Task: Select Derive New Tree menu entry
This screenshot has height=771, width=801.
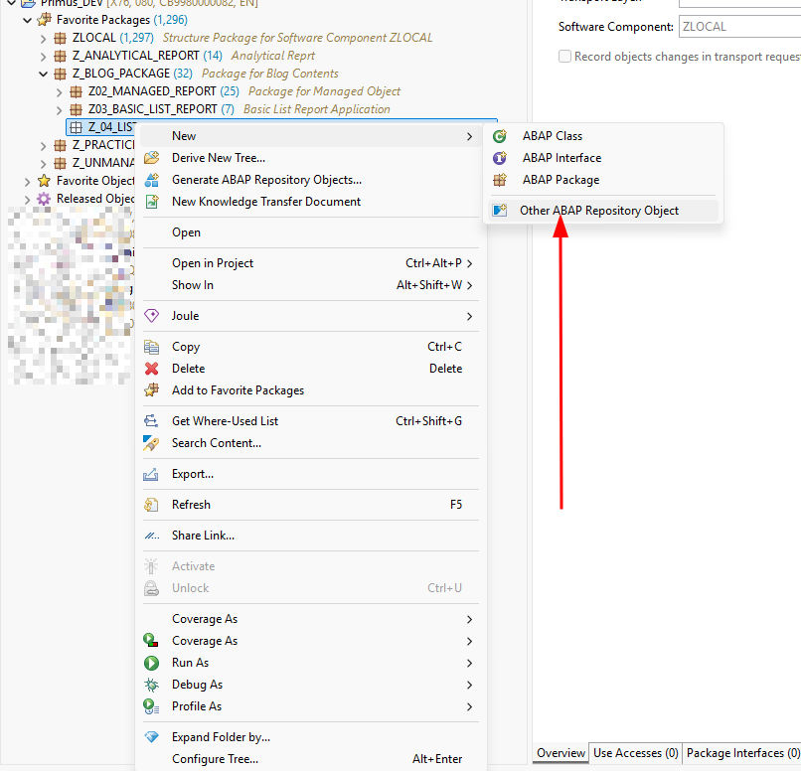Action: tap(311, 158)
